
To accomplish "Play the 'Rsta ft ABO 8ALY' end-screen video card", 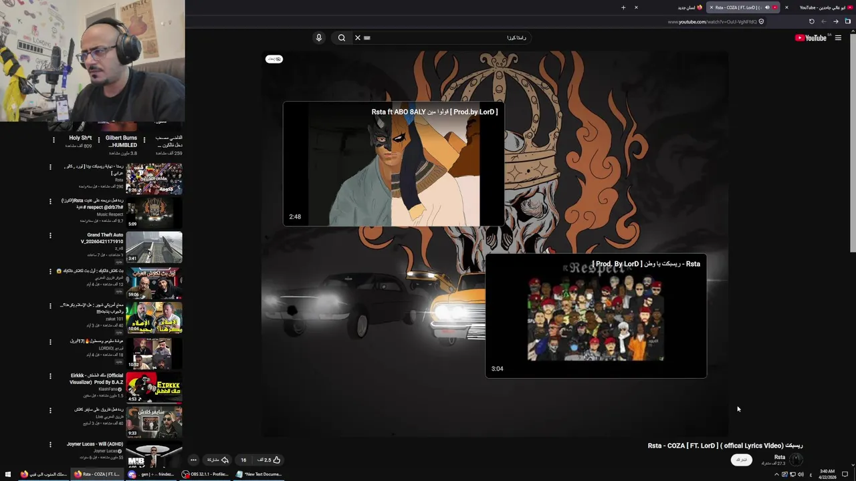I will point(394,164).
